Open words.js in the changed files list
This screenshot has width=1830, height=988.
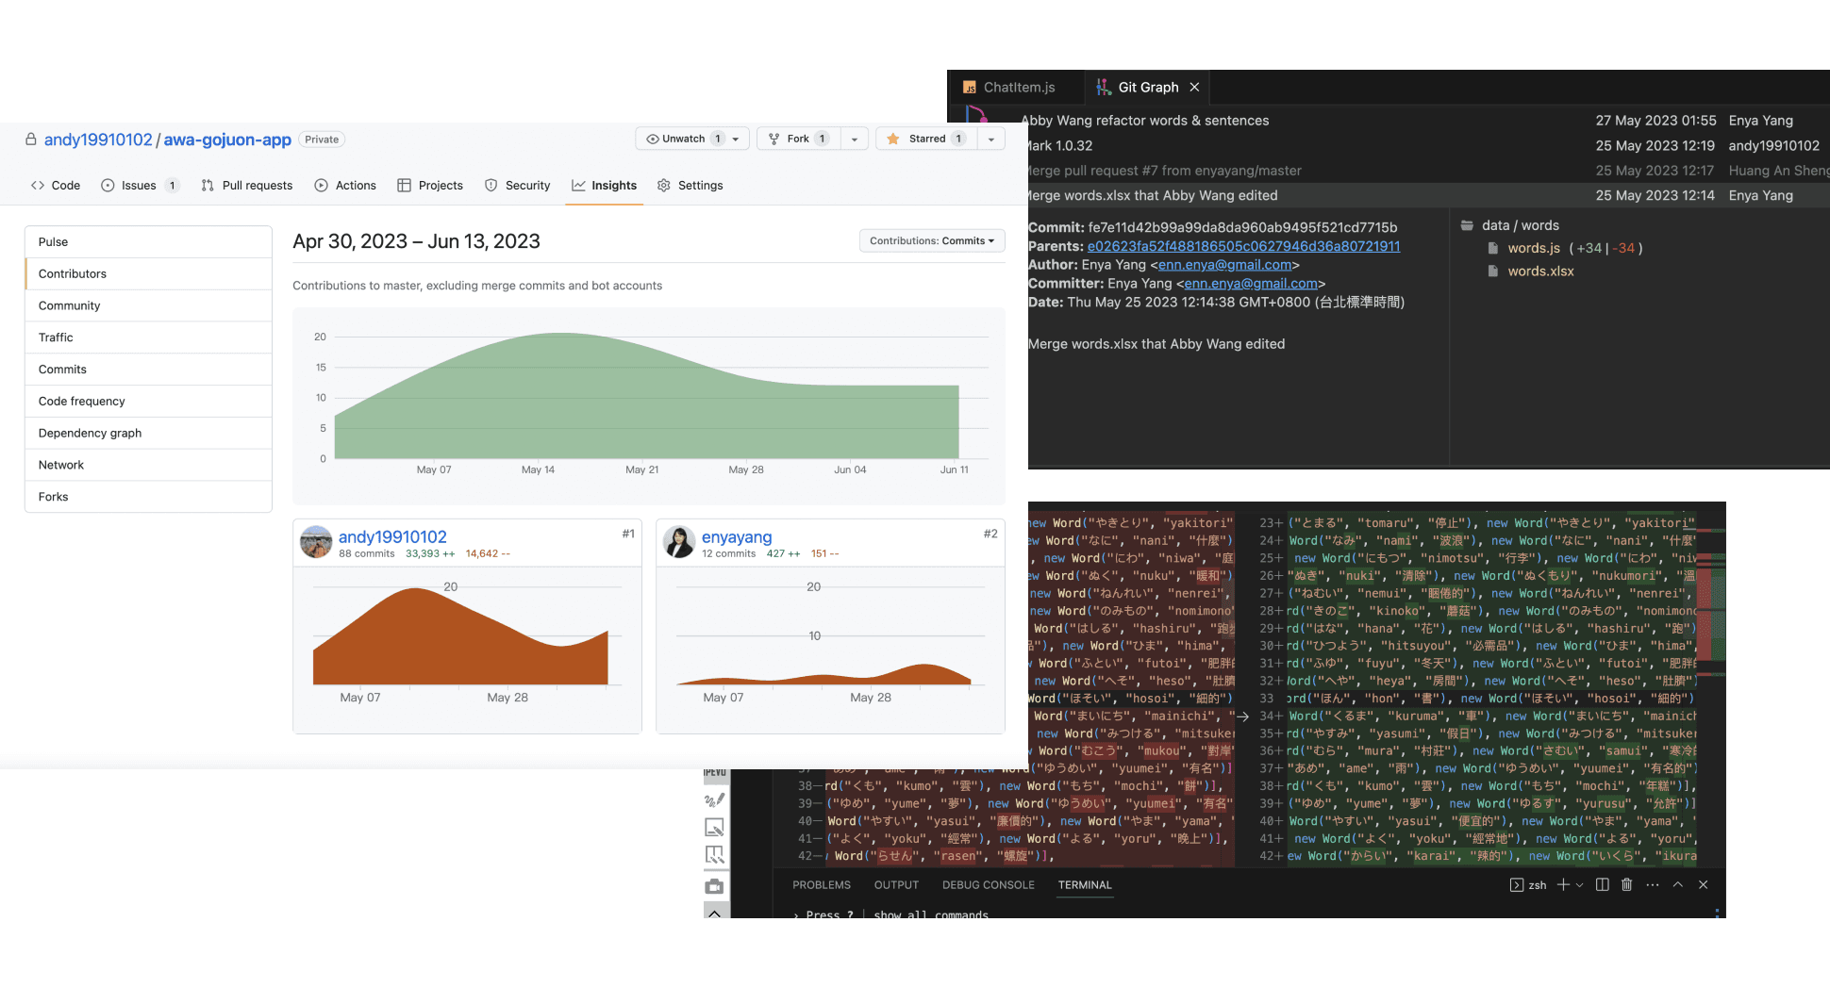pos(1534,248)
